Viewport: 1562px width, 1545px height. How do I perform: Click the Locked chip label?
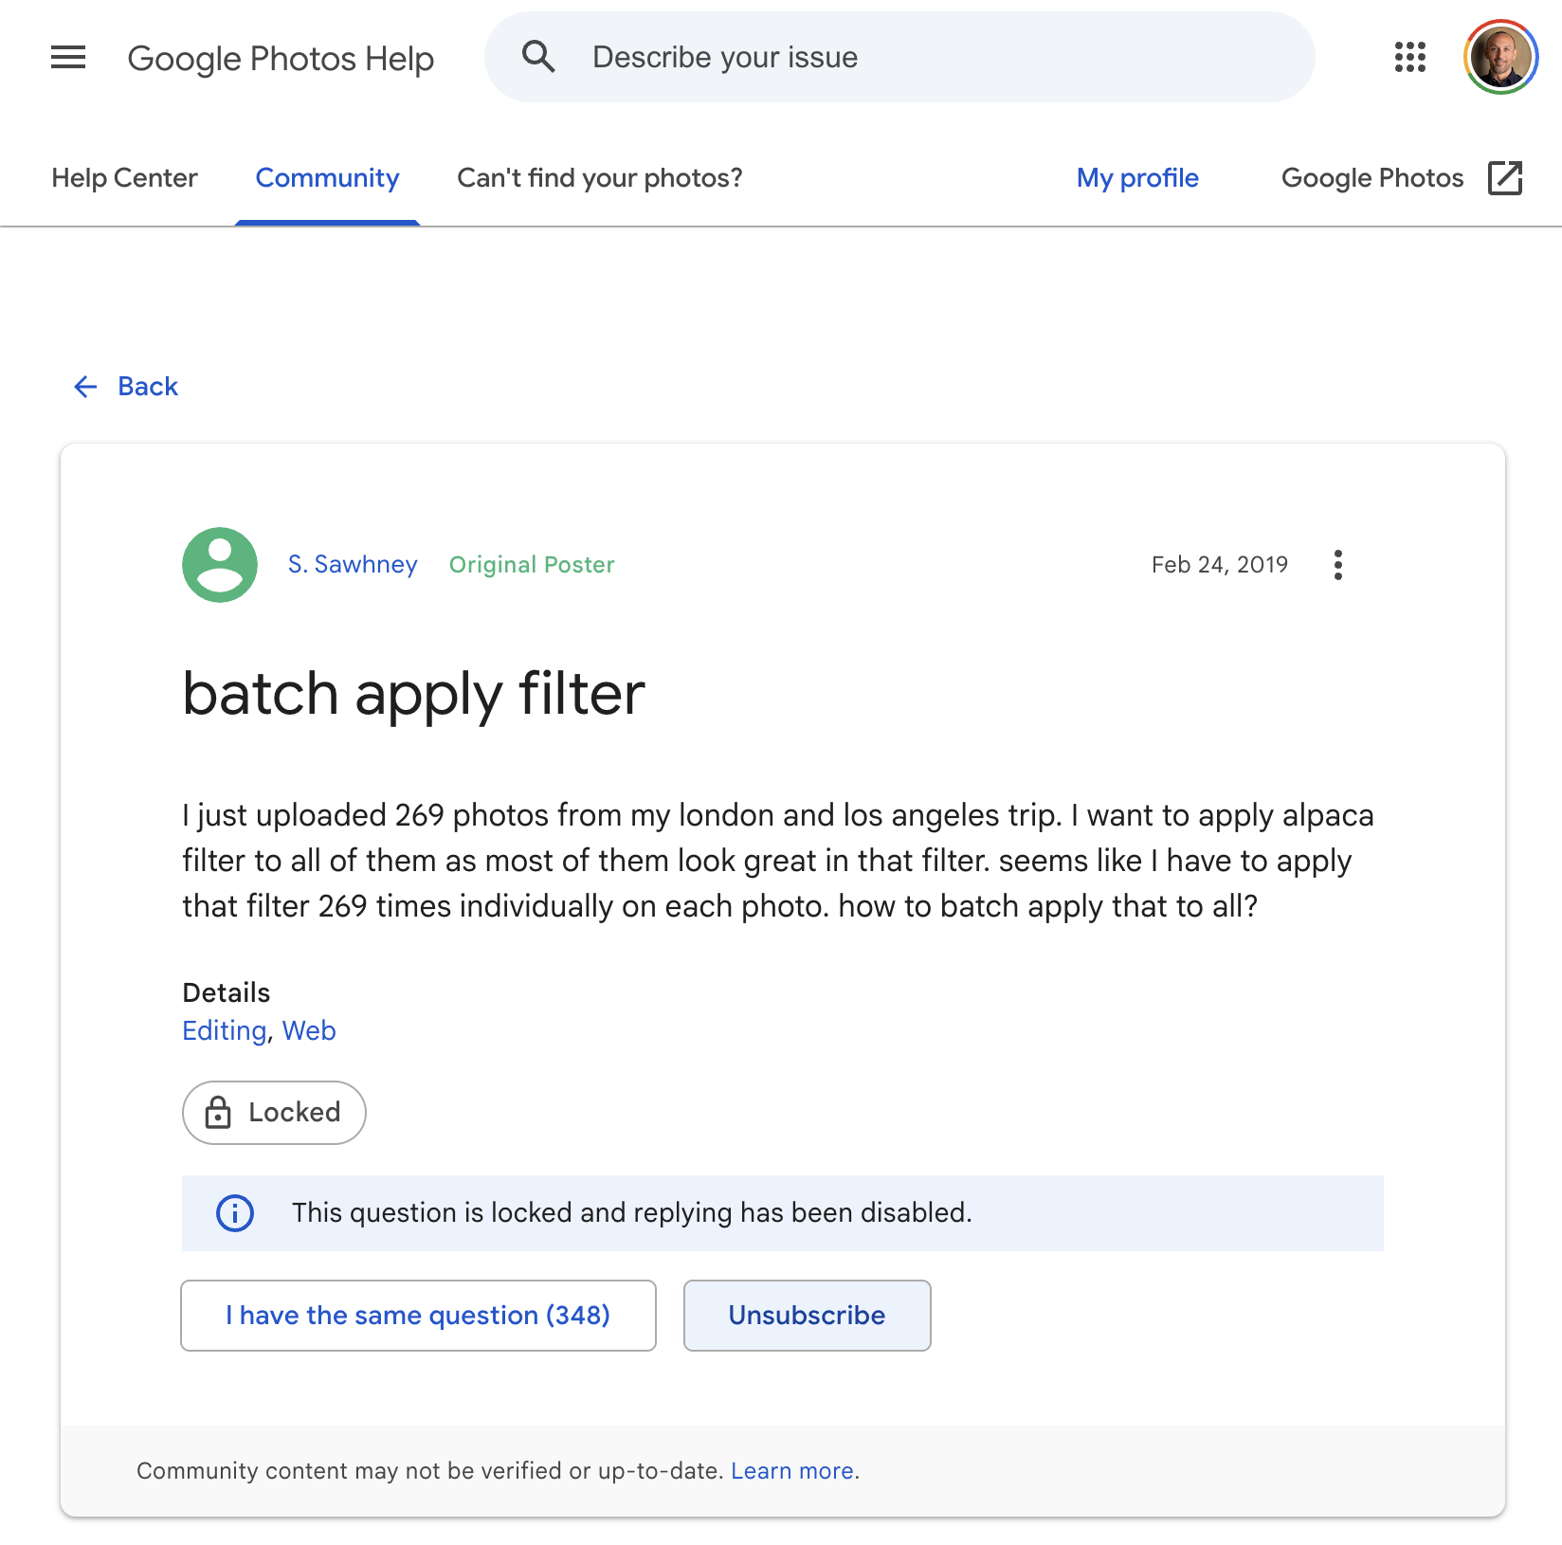click(295, 1112)
